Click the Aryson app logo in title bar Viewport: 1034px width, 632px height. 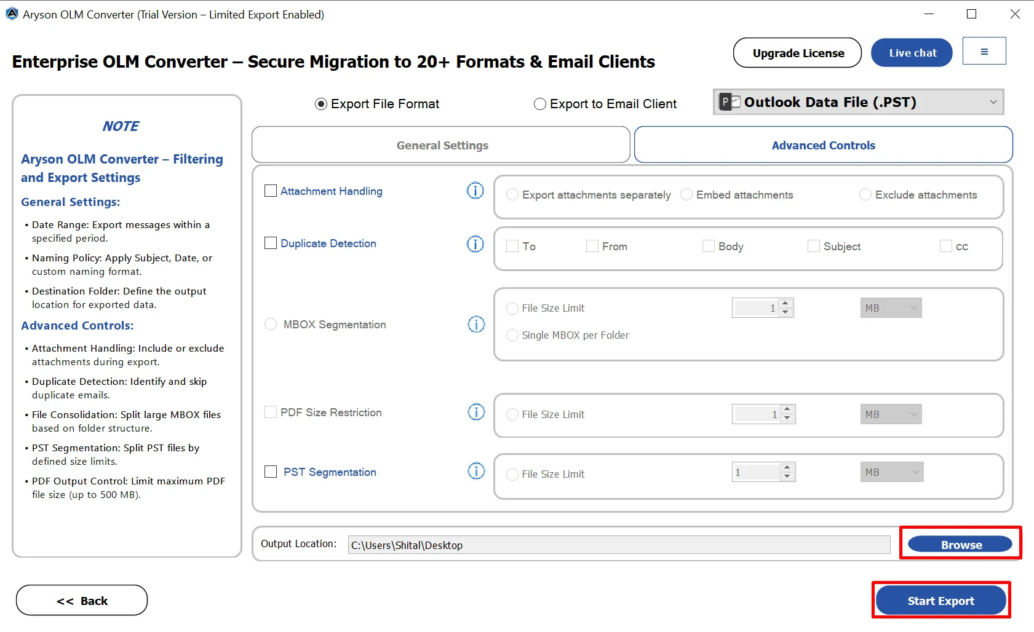pos(12,14)
